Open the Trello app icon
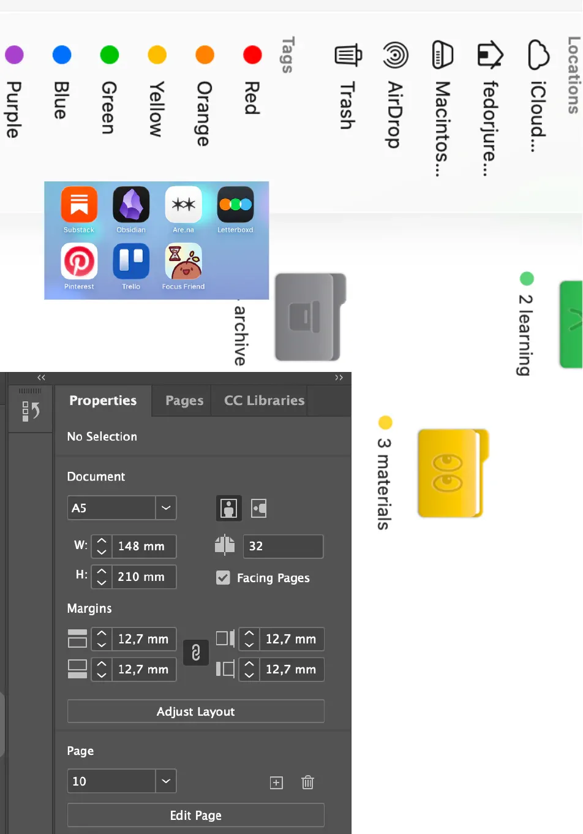This screenshot has height=834, width=583. [131, 261]
